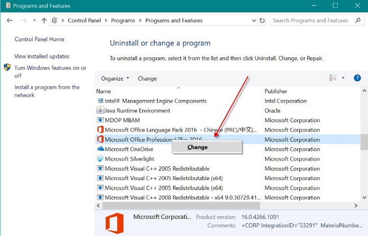Select the Java Runtime Environment icon
This screenshot has width=368, height=236.
click(100, 110)
